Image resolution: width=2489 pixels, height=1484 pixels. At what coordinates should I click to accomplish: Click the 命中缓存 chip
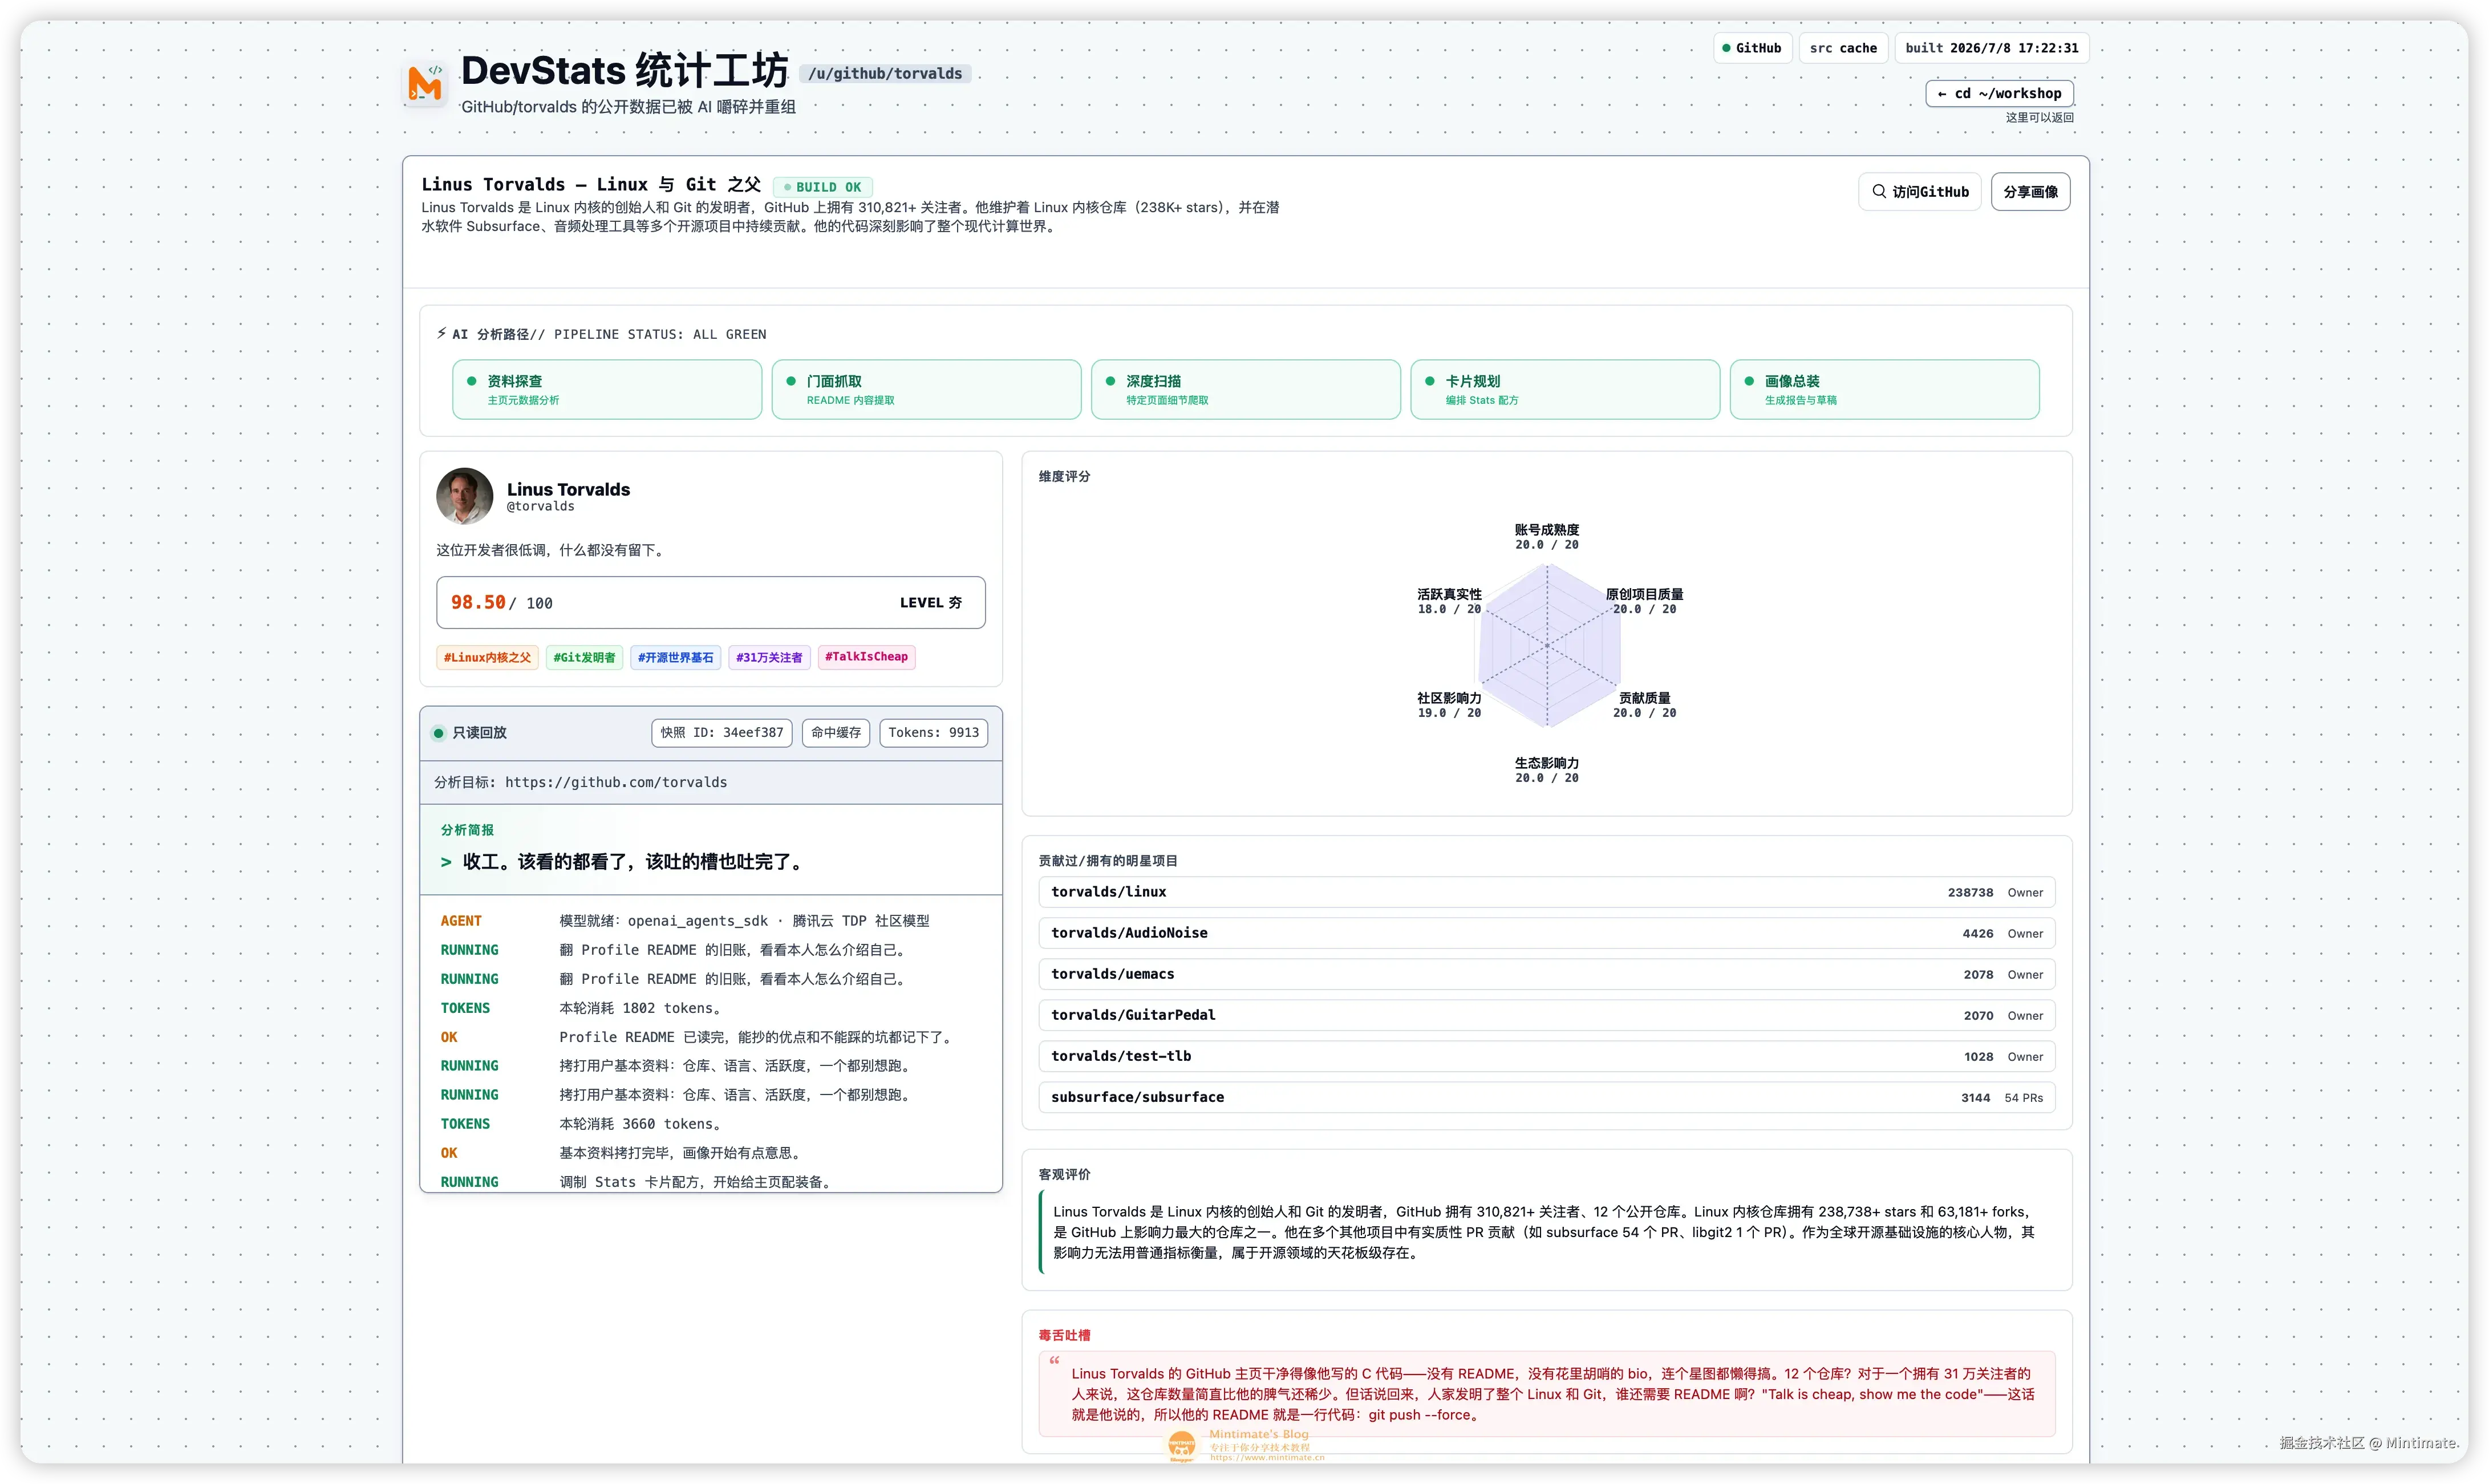[835, 733]
